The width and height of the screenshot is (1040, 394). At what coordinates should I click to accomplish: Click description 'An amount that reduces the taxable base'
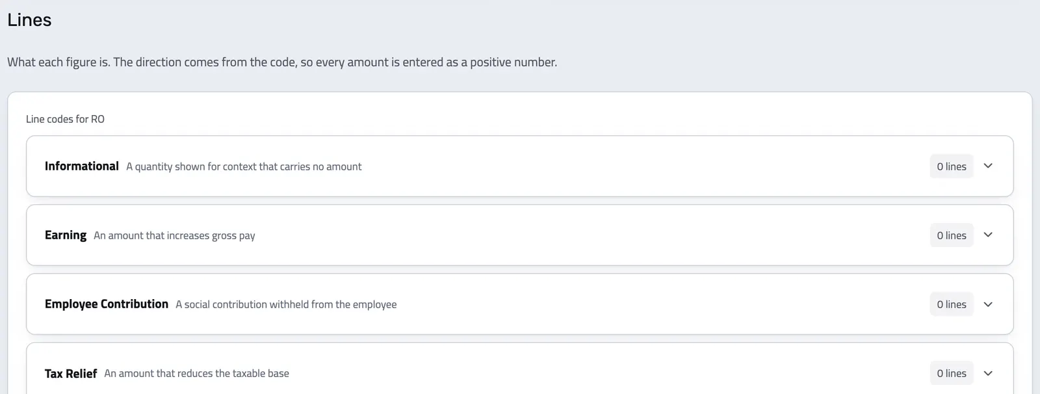pos(196,373)
